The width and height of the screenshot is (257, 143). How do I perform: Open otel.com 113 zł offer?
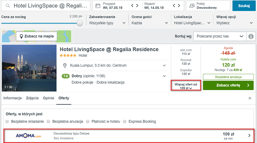(186, 52)
